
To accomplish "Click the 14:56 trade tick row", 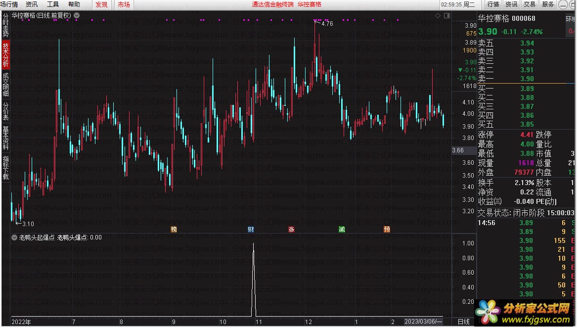I will (526, 223).
